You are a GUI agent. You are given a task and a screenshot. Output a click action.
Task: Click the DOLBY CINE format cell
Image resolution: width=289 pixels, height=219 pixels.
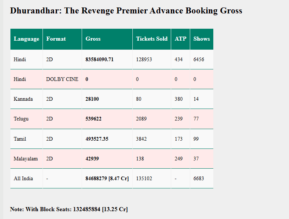coord(62,79)
